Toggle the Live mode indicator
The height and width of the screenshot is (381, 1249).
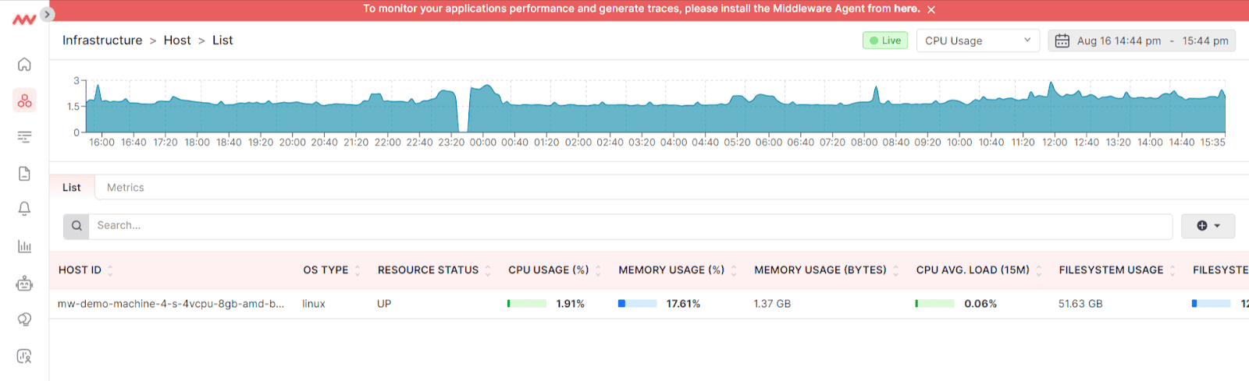884,41
